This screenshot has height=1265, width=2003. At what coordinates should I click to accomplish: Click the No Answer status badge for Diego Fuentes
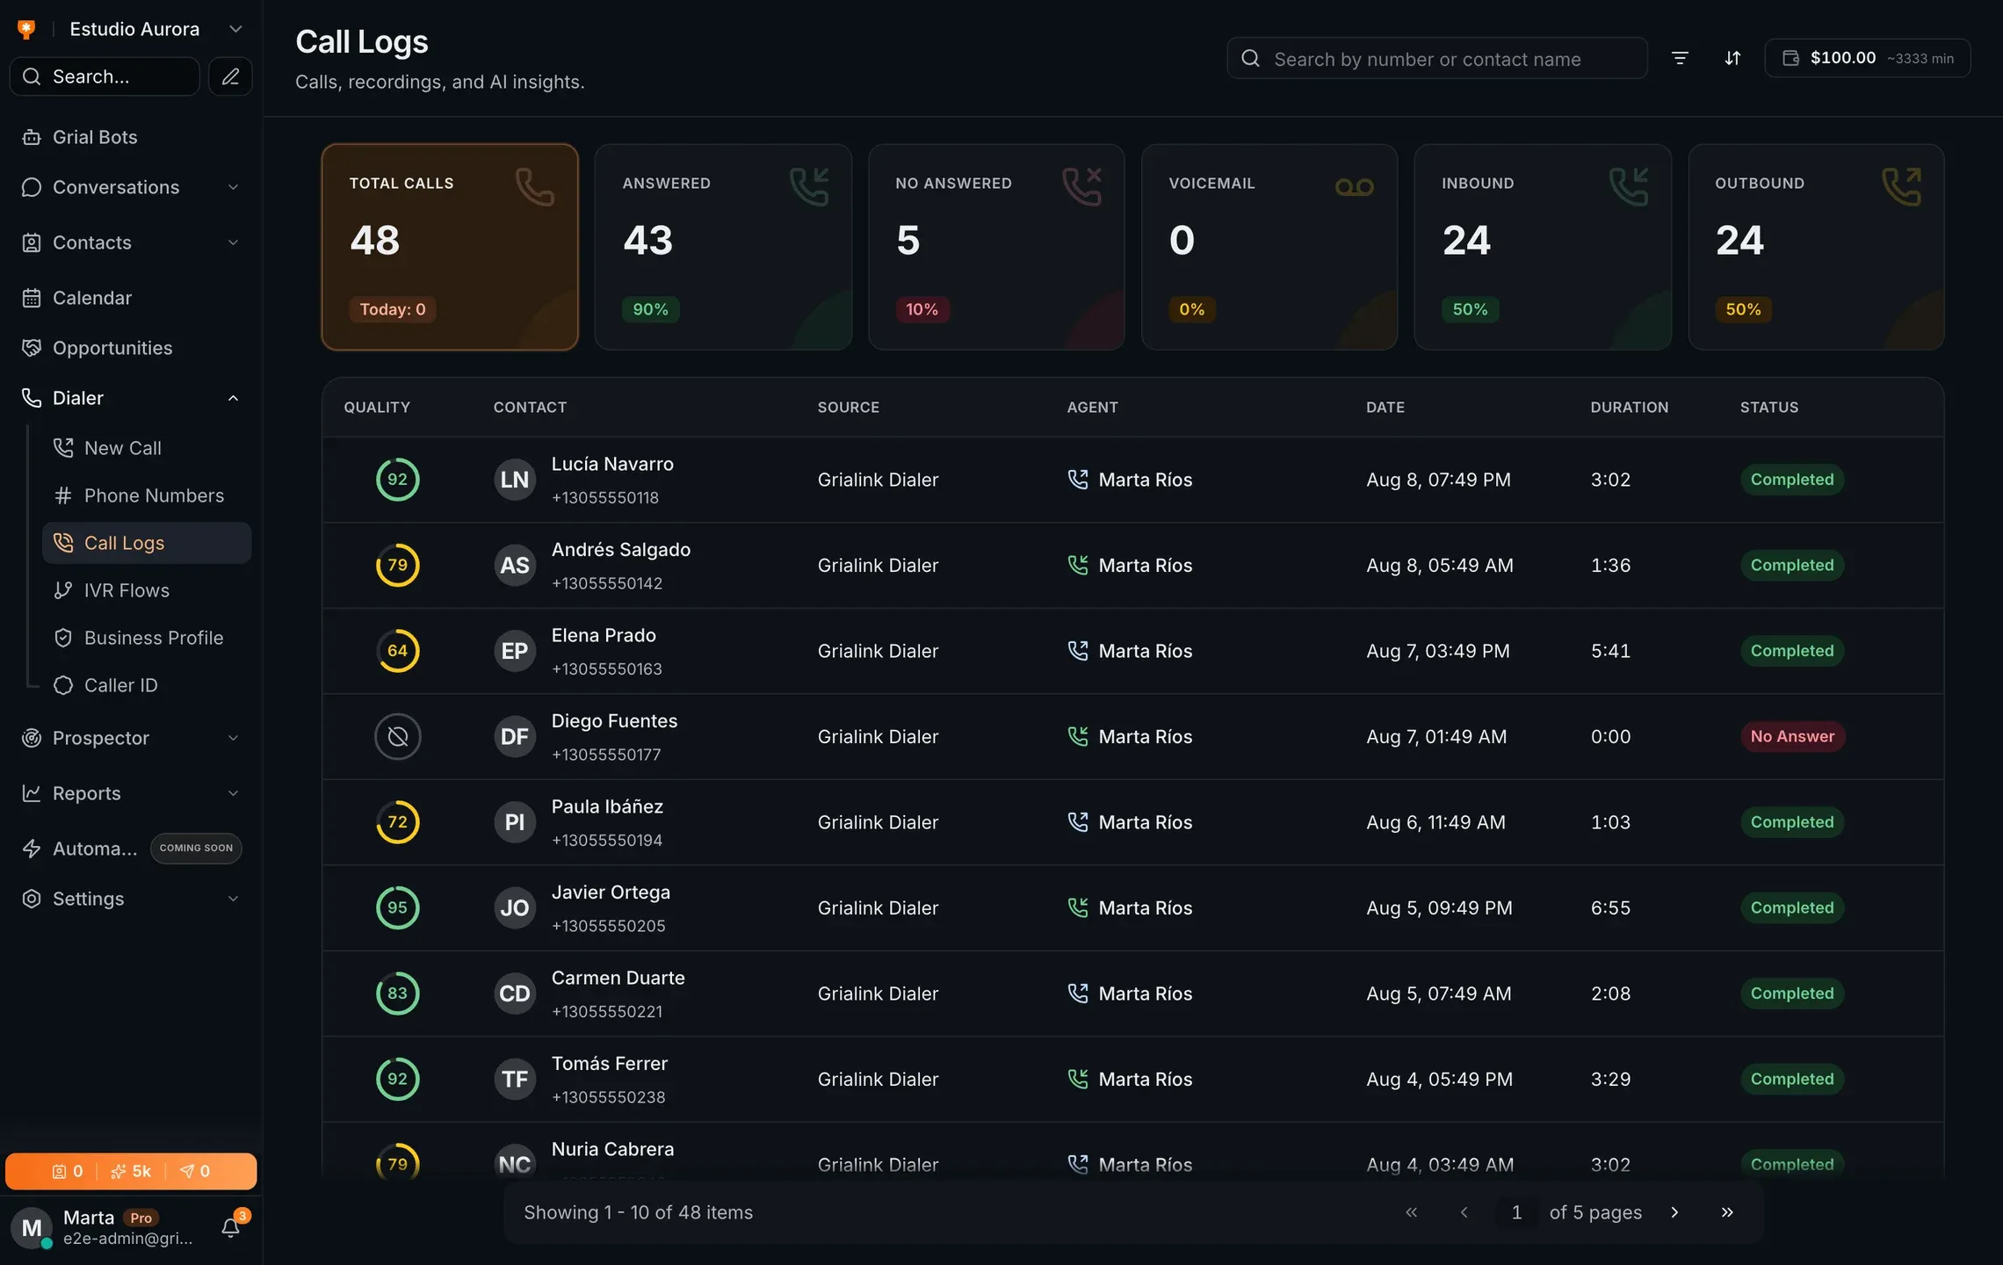tap(1792, 737)
